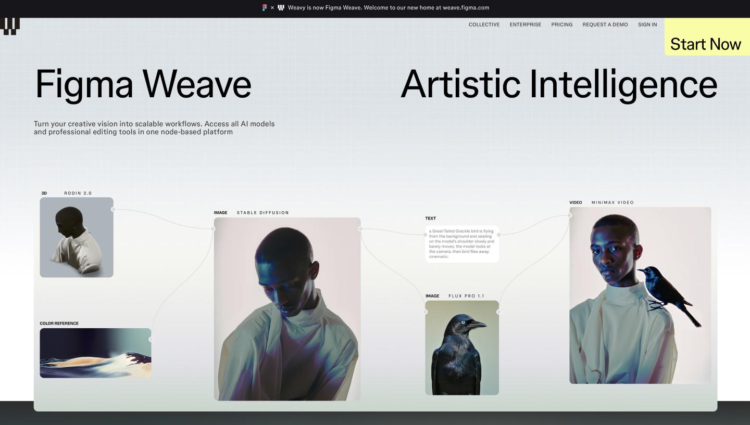The width and height of the screenshot is (750, 425).
Task: Select the Minimax Video portrait with bird
Action: point(640,295)
